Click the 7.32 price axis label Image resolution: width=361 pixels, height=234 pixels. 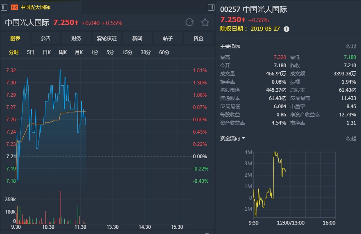point(11,70)
